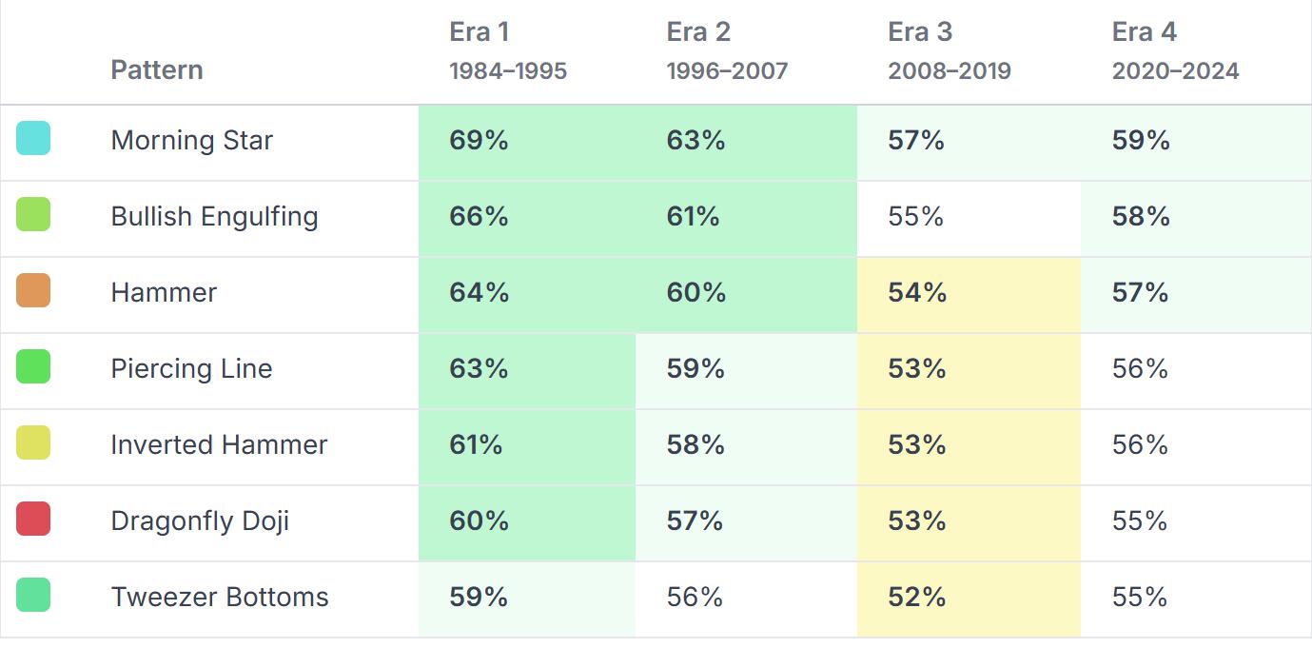Click Morning Star's 69% Era 1 cell
1312x648 pixels.
point(479,141)
